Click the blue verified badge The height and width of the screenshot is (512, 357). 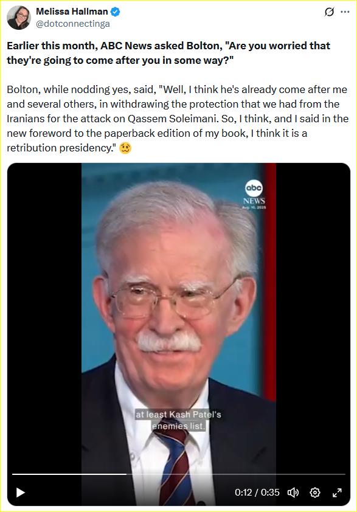click(116, 12)
